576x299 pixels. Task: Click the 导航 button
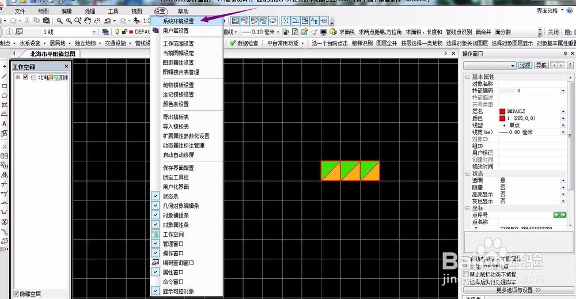(x=541, y=65)
